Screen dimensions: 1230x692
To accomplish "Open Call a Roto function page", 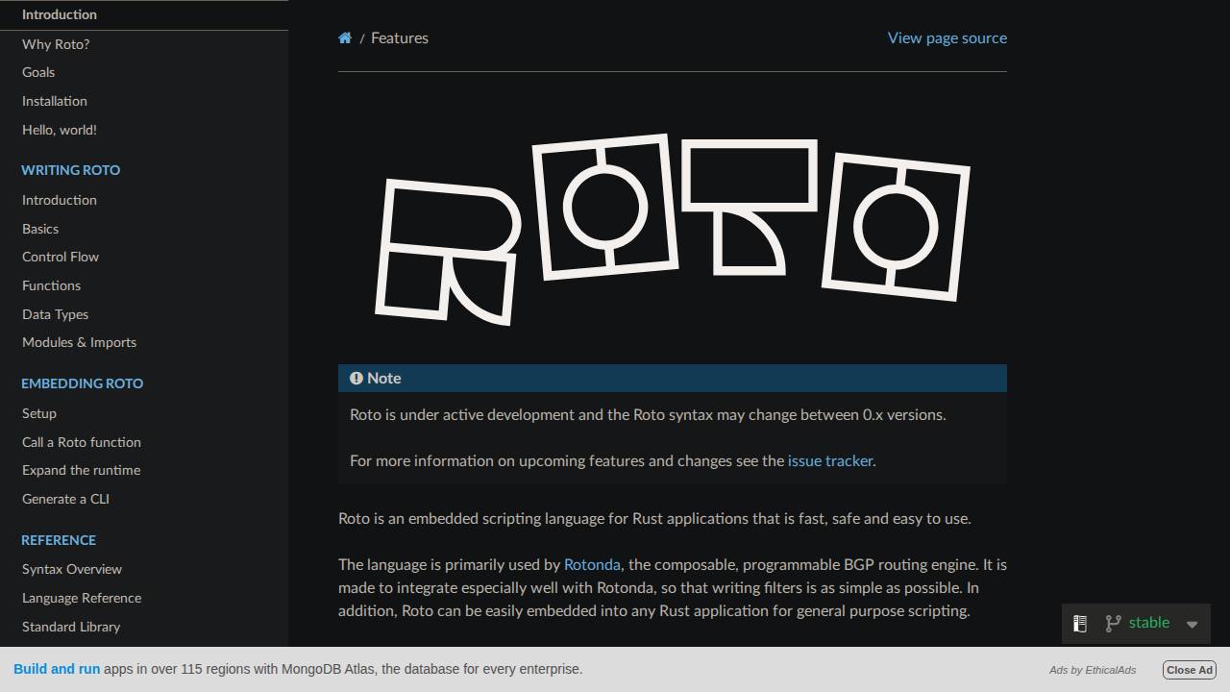I will coord(144,442).
